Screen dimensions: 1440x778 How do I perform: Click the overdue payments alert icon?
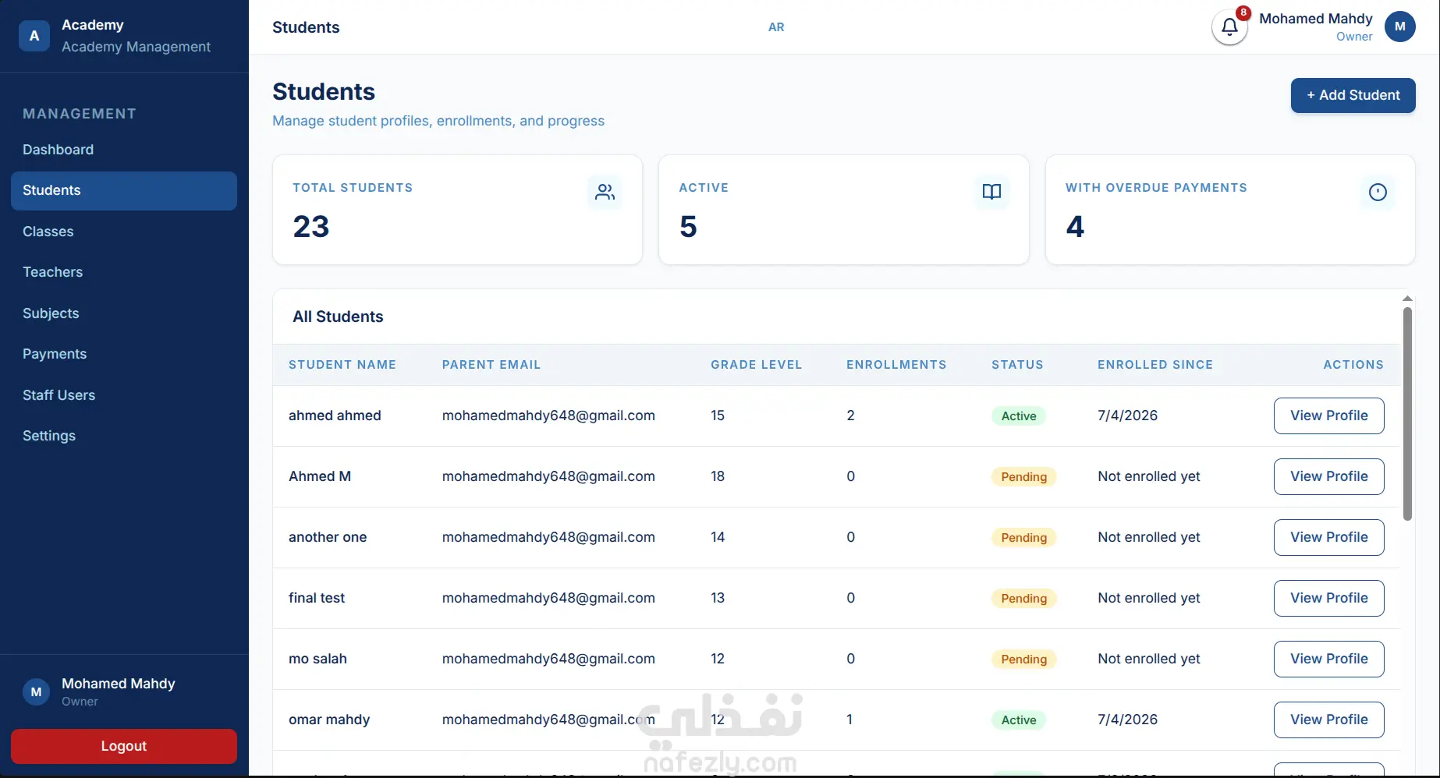pyautogui.click(x=1378, y=192)
